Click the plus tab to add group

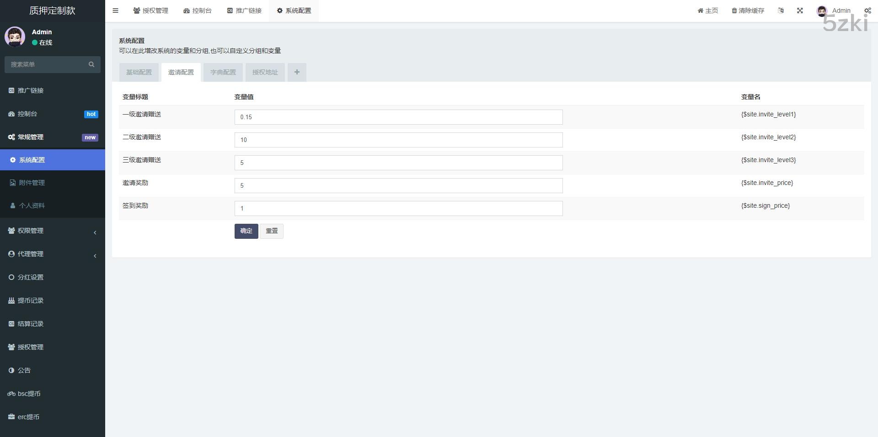pyautogui.click(x=297, y=72)
